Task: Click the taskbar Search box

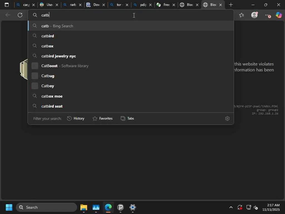Action: click(x=46, y=207)
